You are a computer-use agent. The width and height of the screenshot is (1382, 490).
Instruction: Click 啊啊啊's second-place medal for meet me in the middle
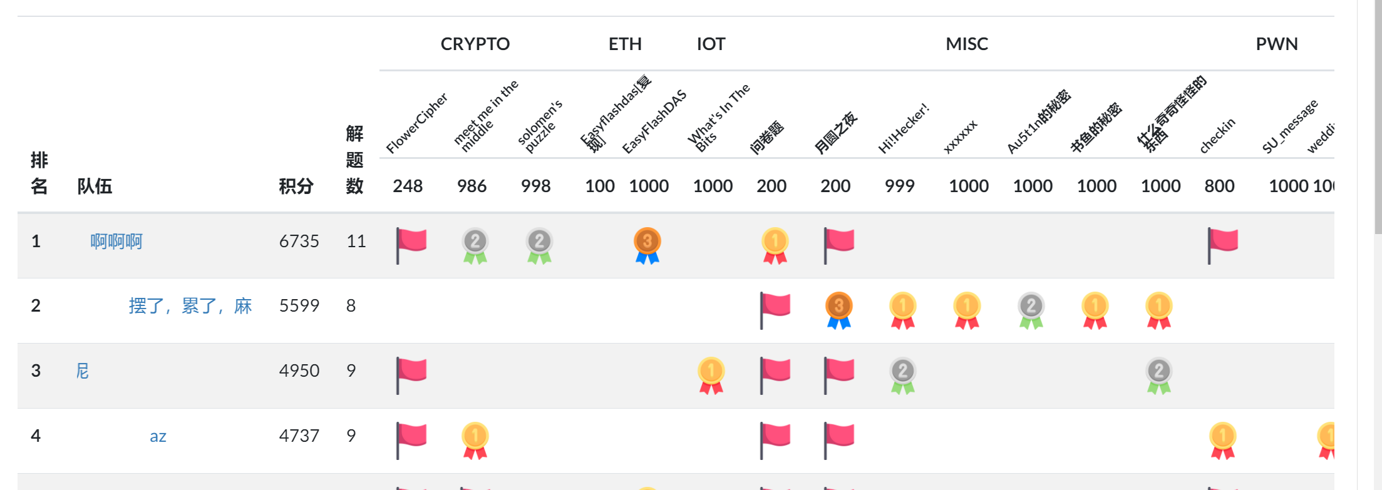click(x=475, y=245)
